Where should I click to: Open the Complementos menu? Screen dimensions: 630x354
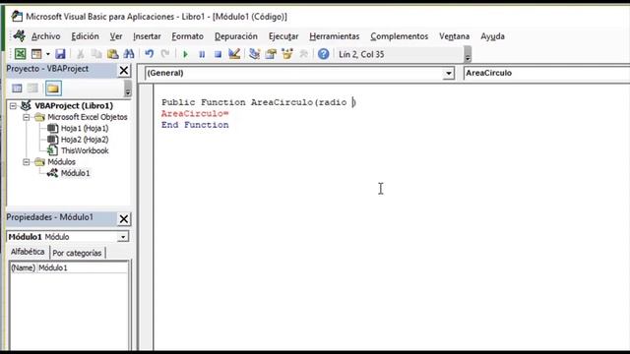[400, 36]
